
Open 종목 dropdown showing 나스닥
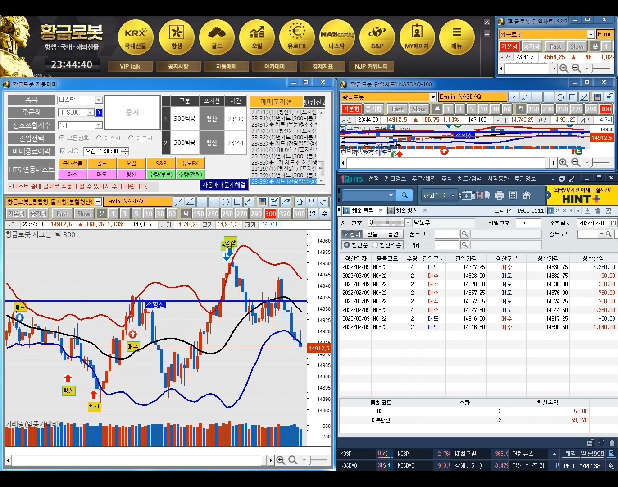click(99, 100)
